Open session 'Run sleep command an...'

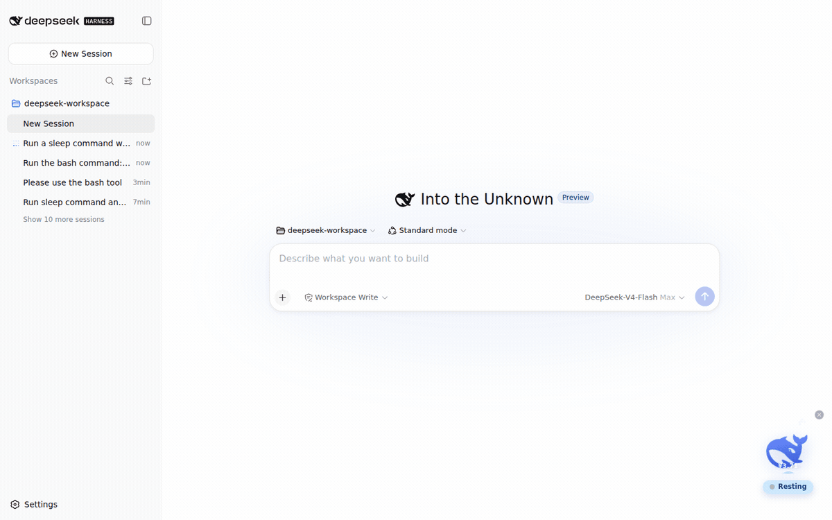tap(80, 202)
